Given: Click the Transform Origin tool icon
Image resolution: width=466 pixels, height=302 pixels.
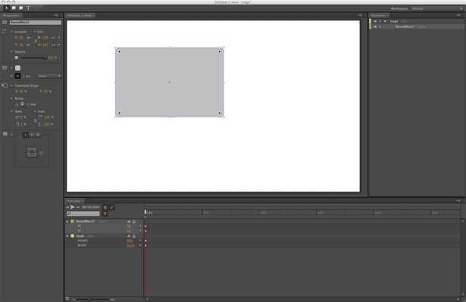Looking at the screenshot, I should (5, 86).
